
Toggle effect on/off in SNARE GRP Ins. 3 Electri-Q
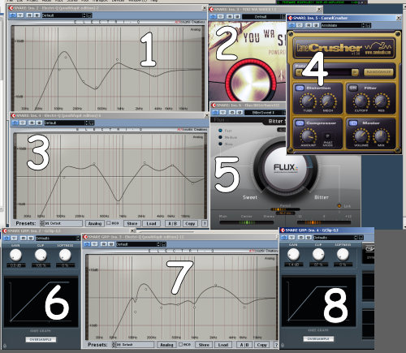pos(87,244)
